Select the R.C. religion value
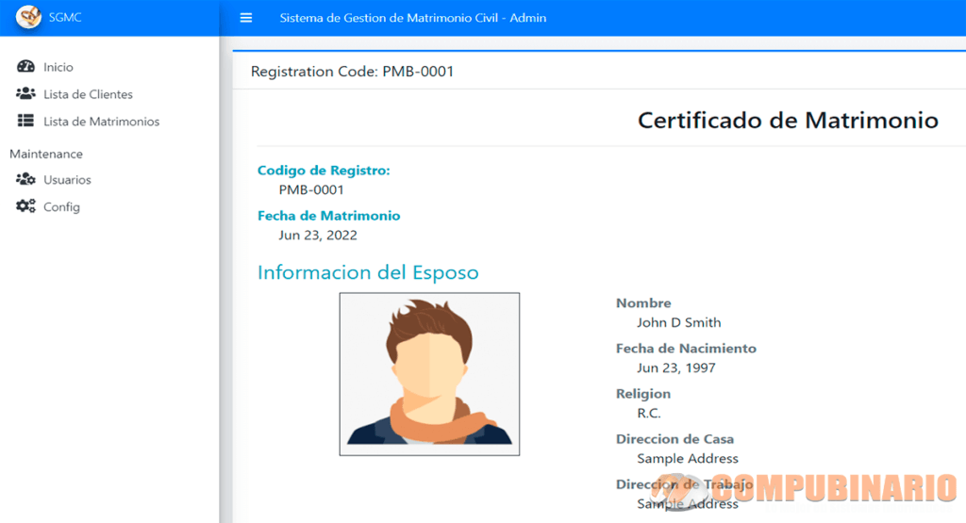Image resolution: width=966 pixels, height=523 pixels. 649,413
